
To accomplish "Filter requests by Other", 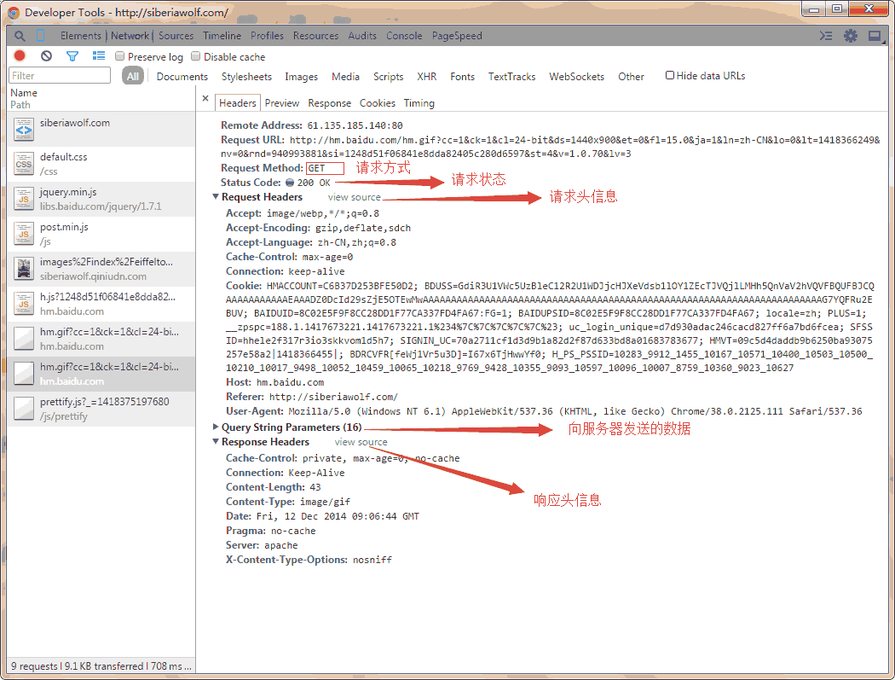I will pos(631,77).
